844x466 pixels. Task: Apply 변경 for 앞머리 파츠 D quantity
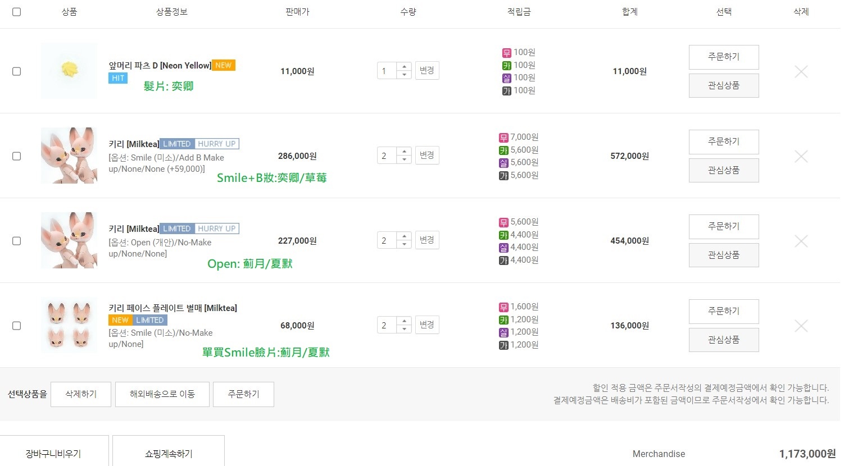pos(427,71)
